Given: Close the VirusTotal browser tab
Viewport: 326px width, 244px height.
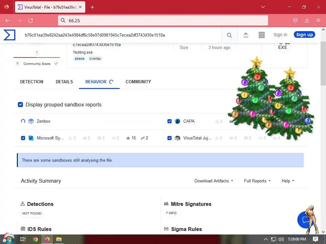Looking at the screenshot, I should coord(80,7).
